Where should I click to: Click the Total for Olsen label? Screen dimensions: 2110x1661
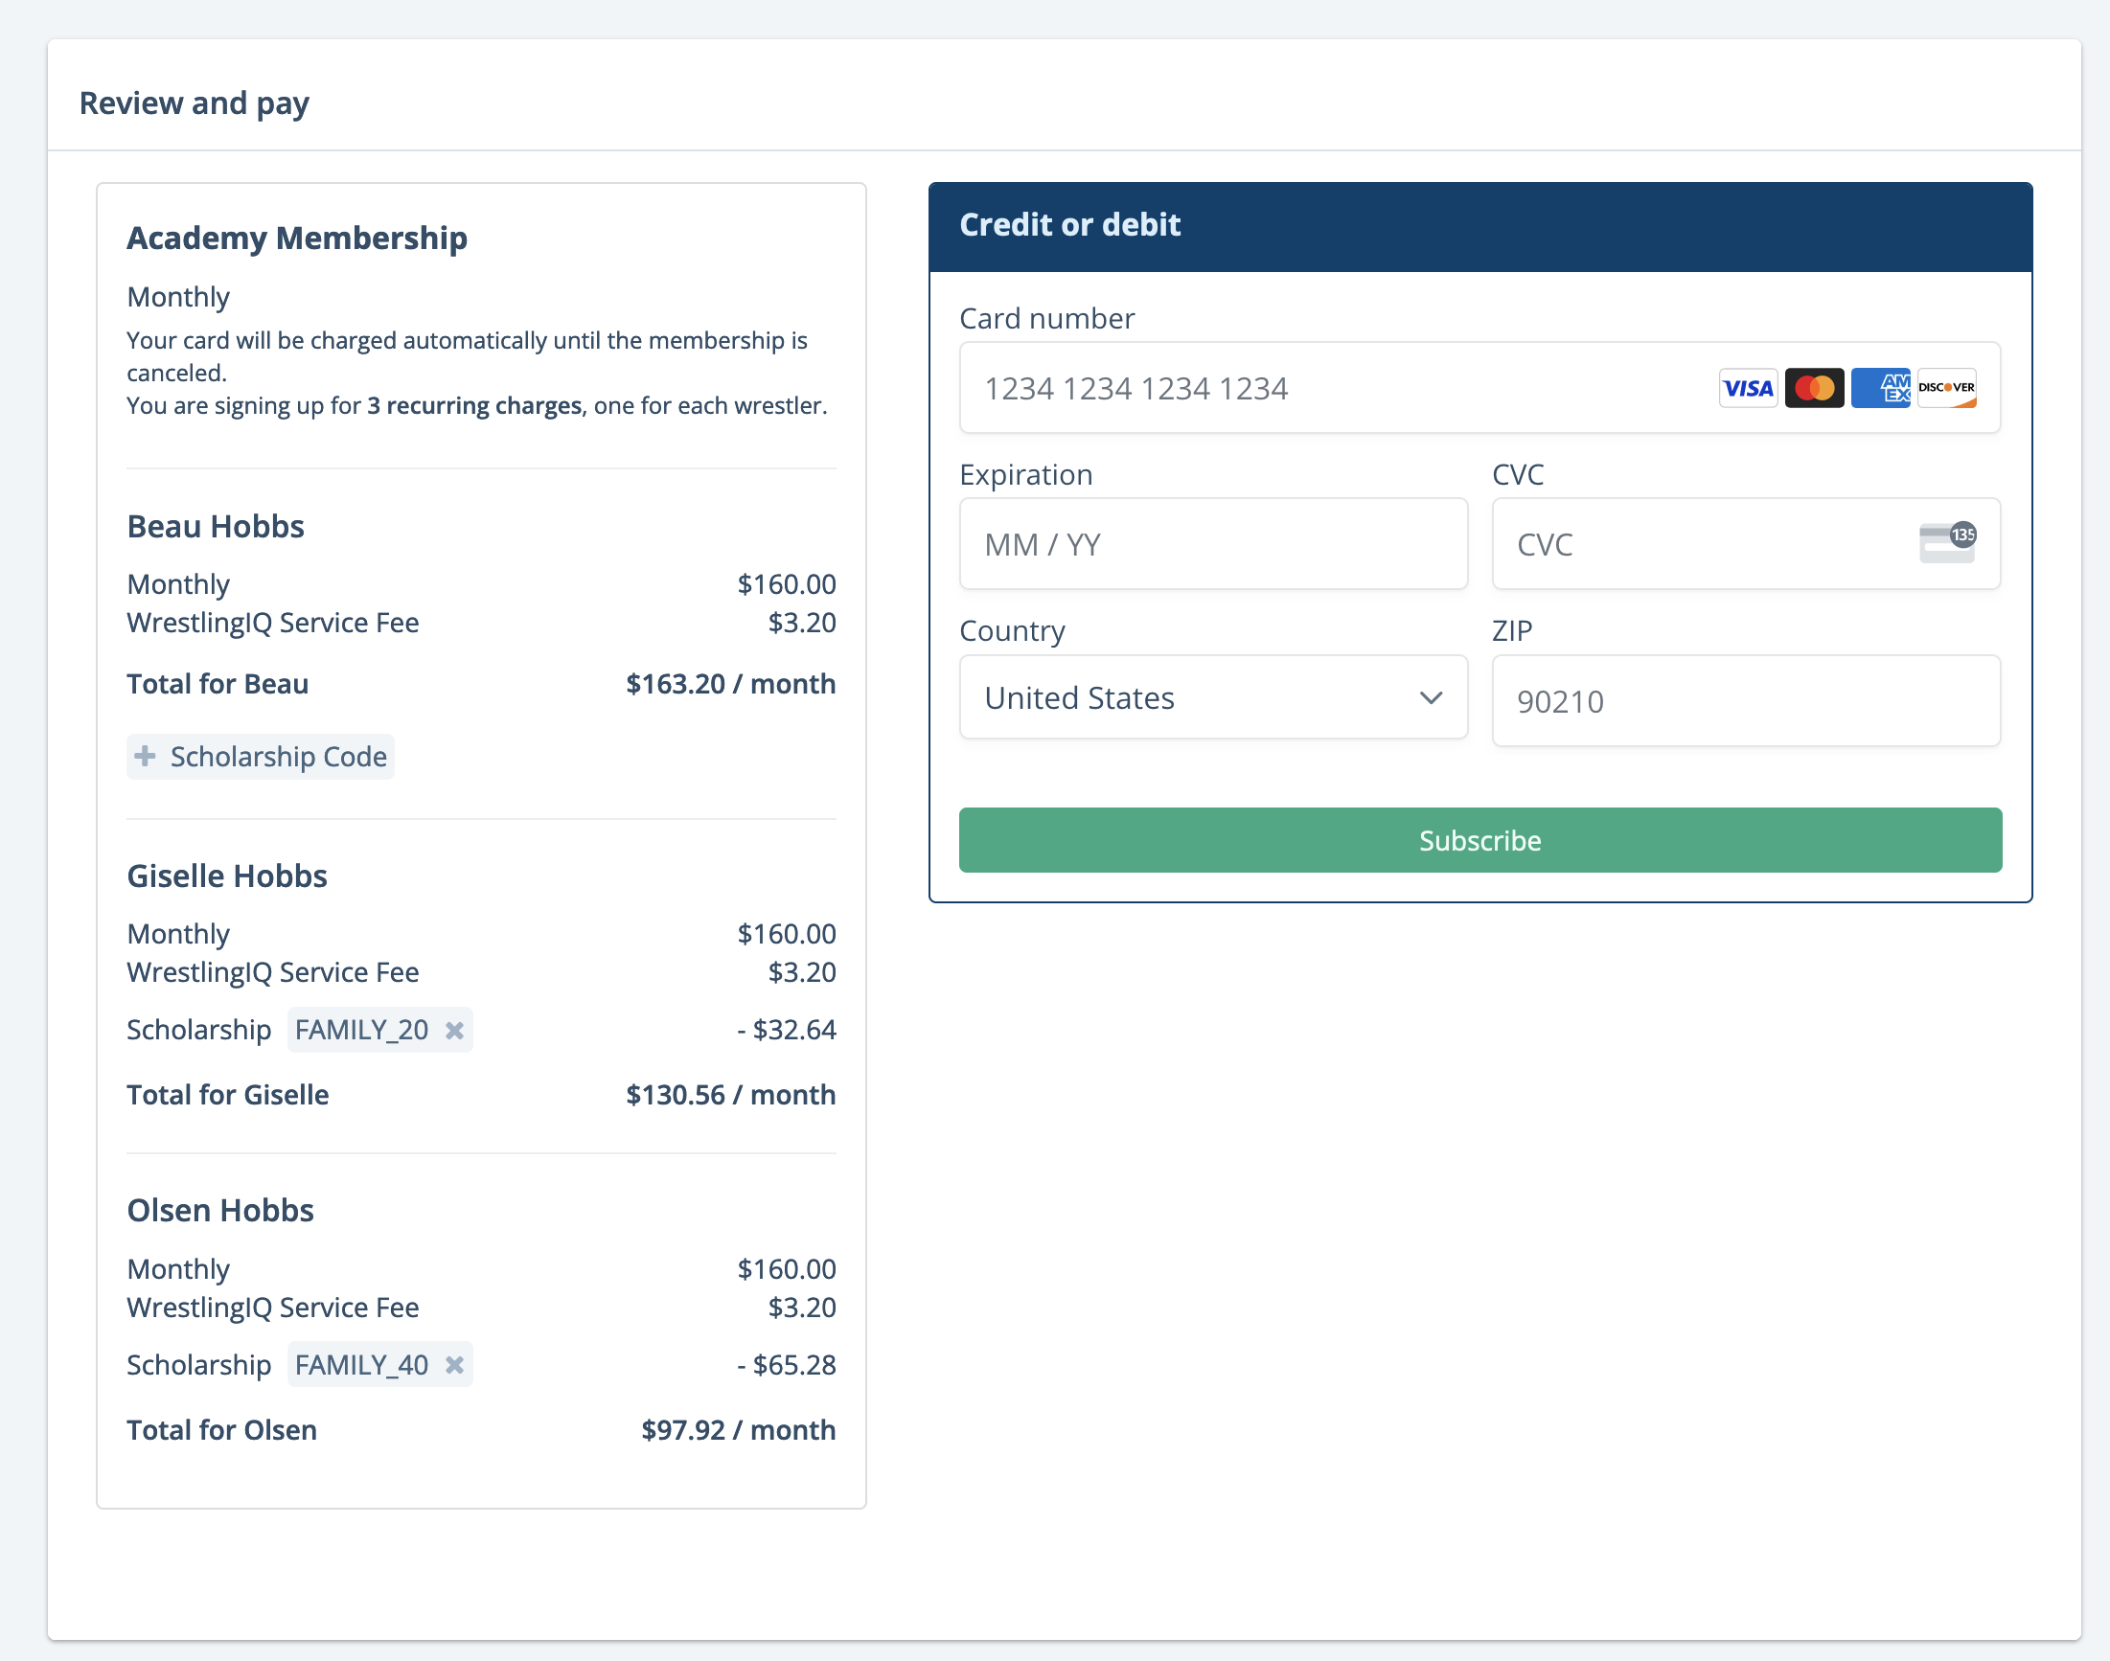(221, 1430)
